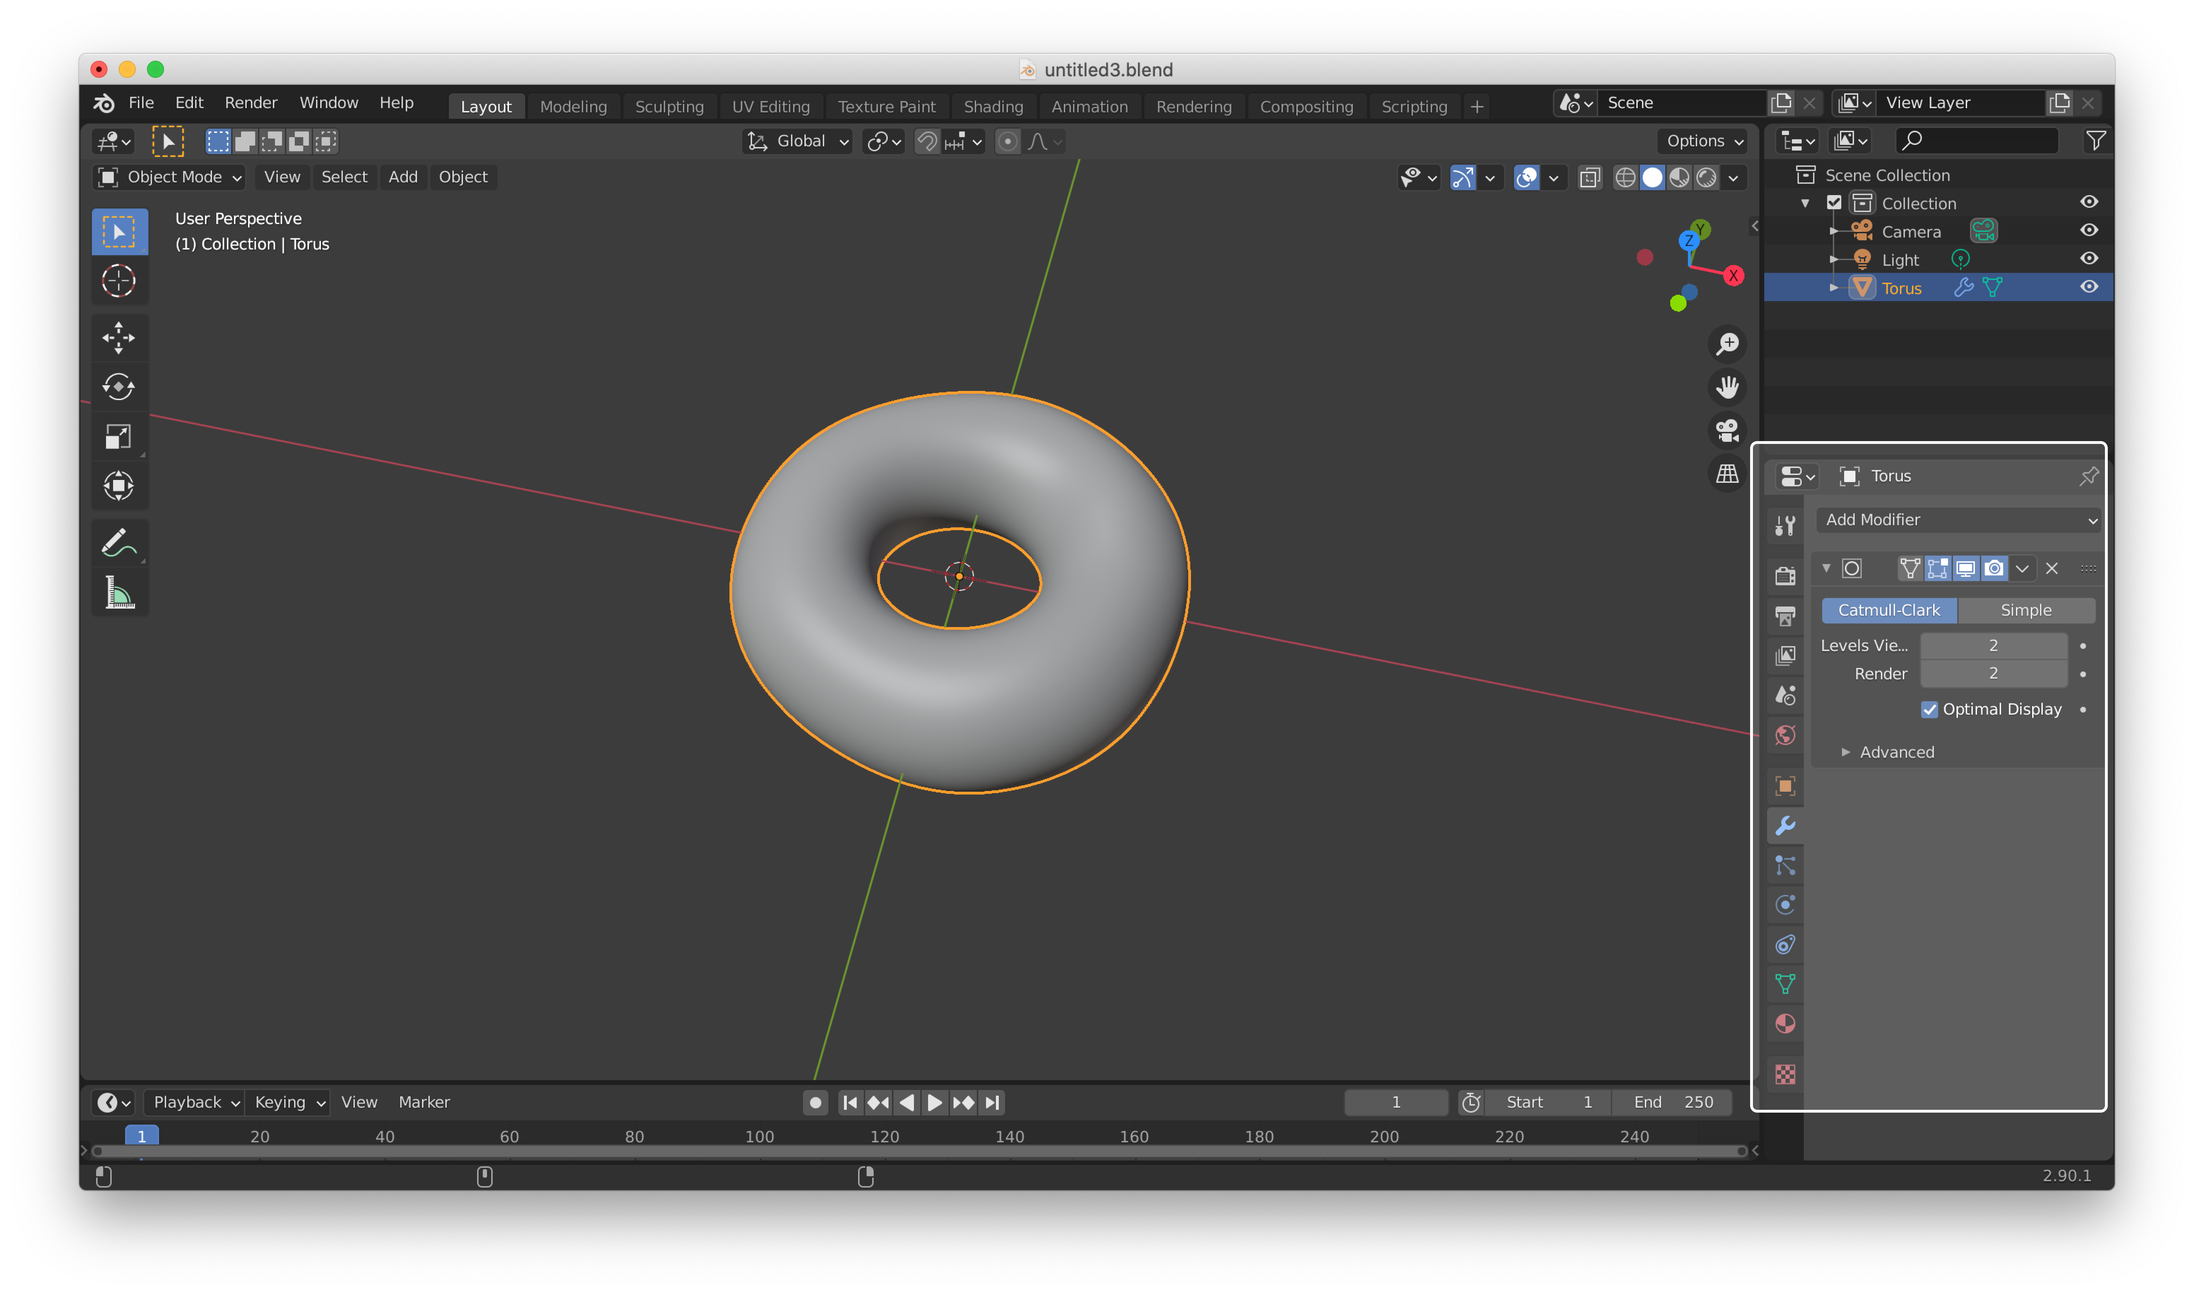Click the Play animation button
2194x1295 pixels.
coord(934,1103)
